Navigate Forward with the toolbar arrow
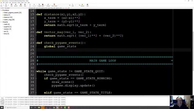The height and width of the screenshot is (109, 194). [34, 5]
